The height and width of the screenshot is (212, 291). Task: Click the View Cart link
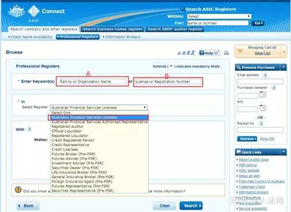(x=262, y=53)
